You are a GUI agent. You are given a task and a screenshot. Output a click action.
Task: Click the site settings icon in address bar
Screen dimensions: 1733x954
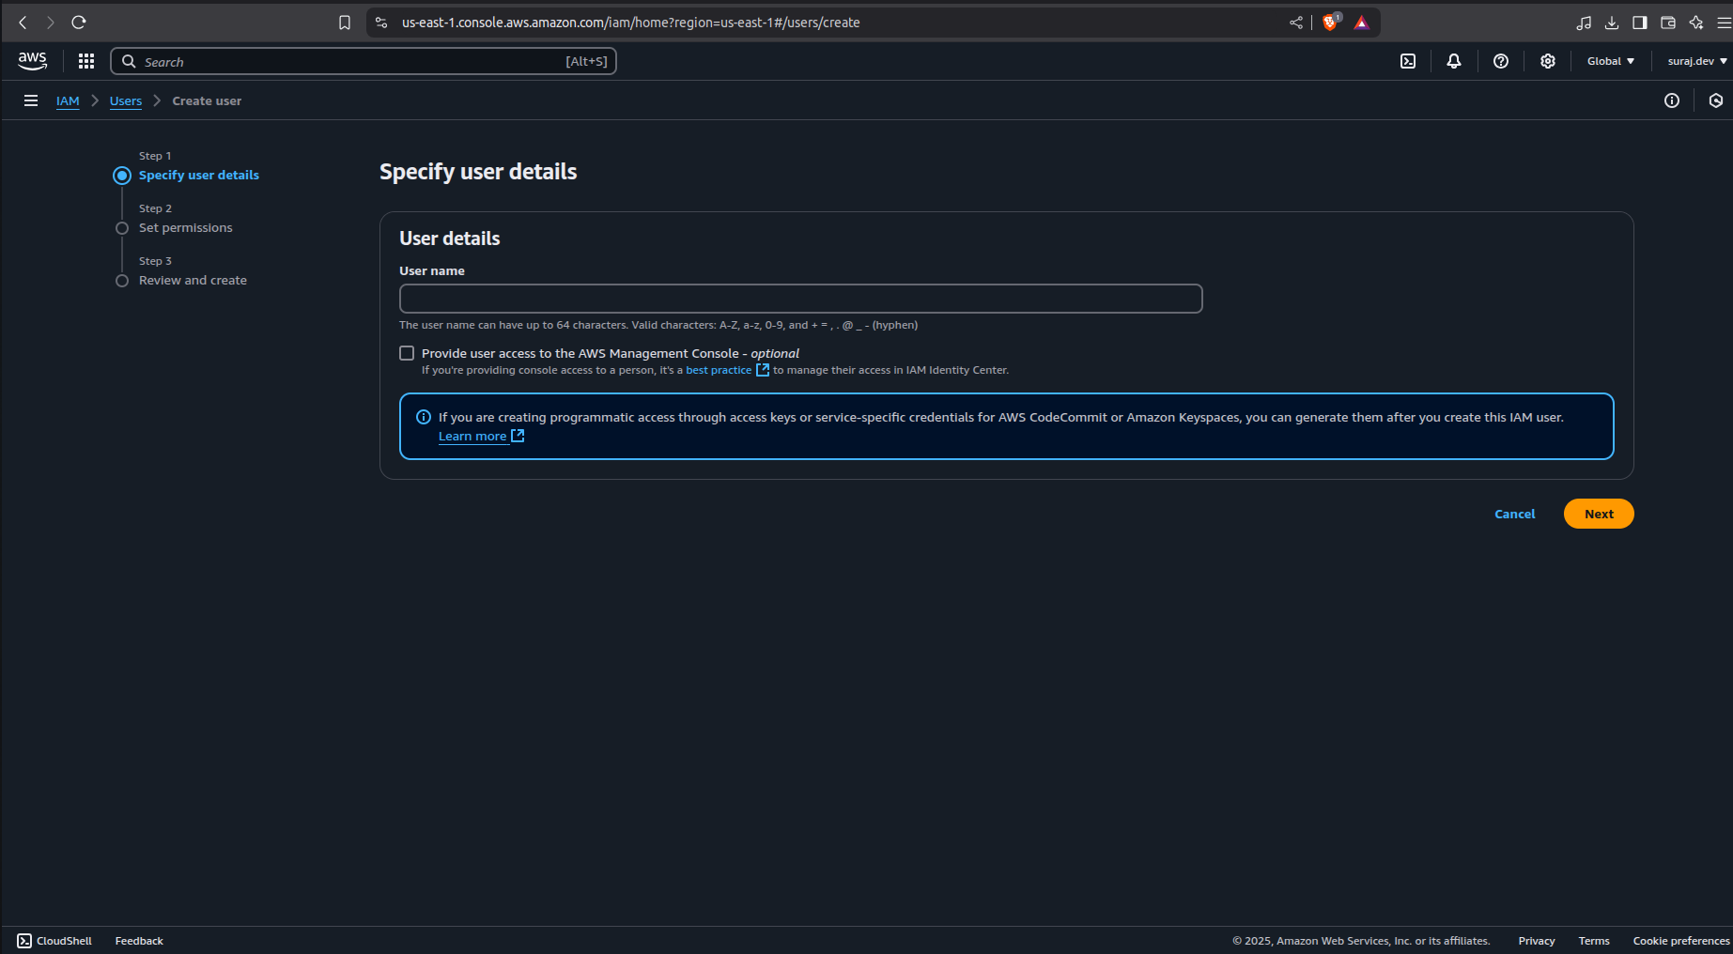(x=381, y=23)
